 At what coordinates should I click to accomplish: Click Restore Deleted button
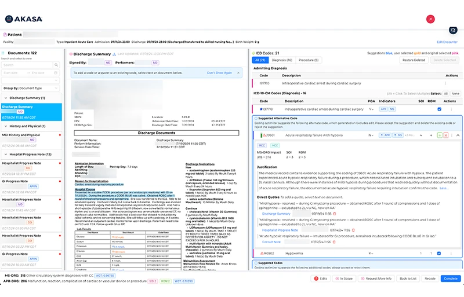(414, 60)
